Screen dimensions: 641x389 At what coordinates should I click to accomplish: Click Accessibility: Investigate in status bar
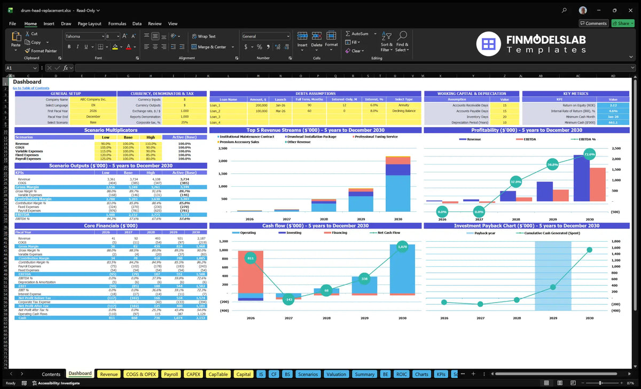point(57,383)
